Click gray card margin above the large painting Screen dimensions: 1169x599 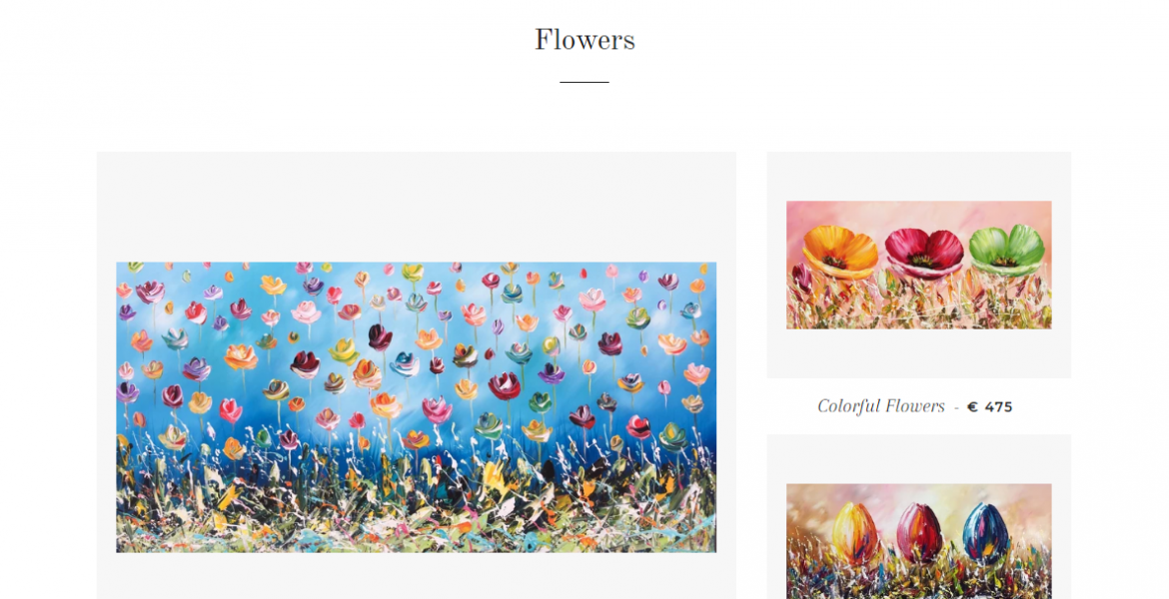coord(416,207)
